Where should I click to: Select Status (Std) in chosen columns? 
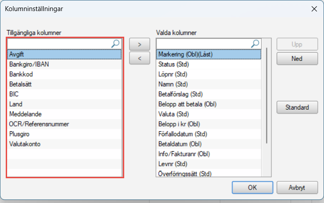coord(209,64)
